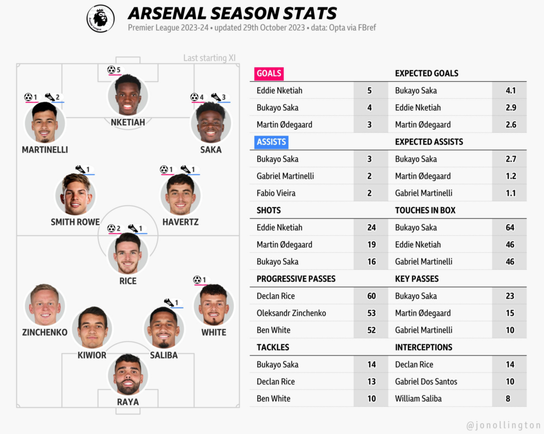This screenshot has height=434, width=544.
Task: Click the assist boot icon above Rice
Action: pos(133,228)
